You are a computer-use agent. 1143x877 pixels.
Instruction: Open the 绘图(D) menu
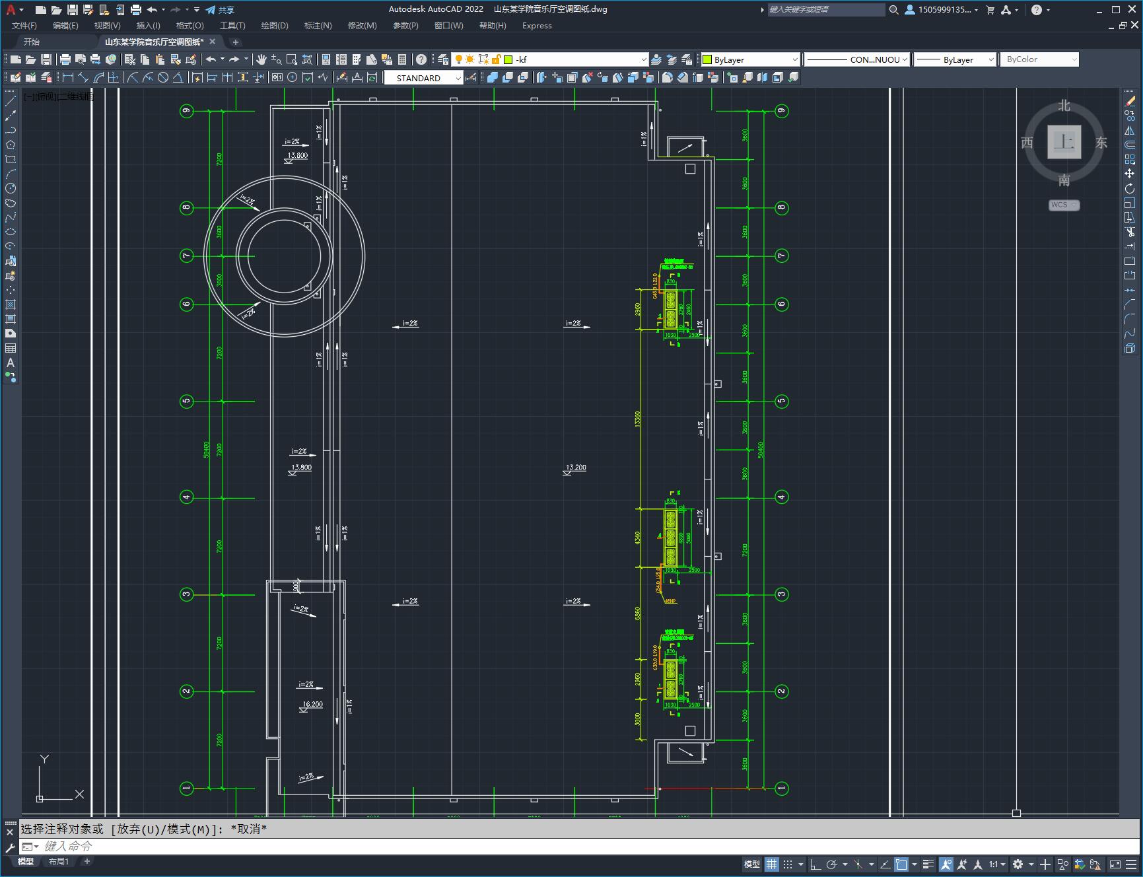click(275, 25)
